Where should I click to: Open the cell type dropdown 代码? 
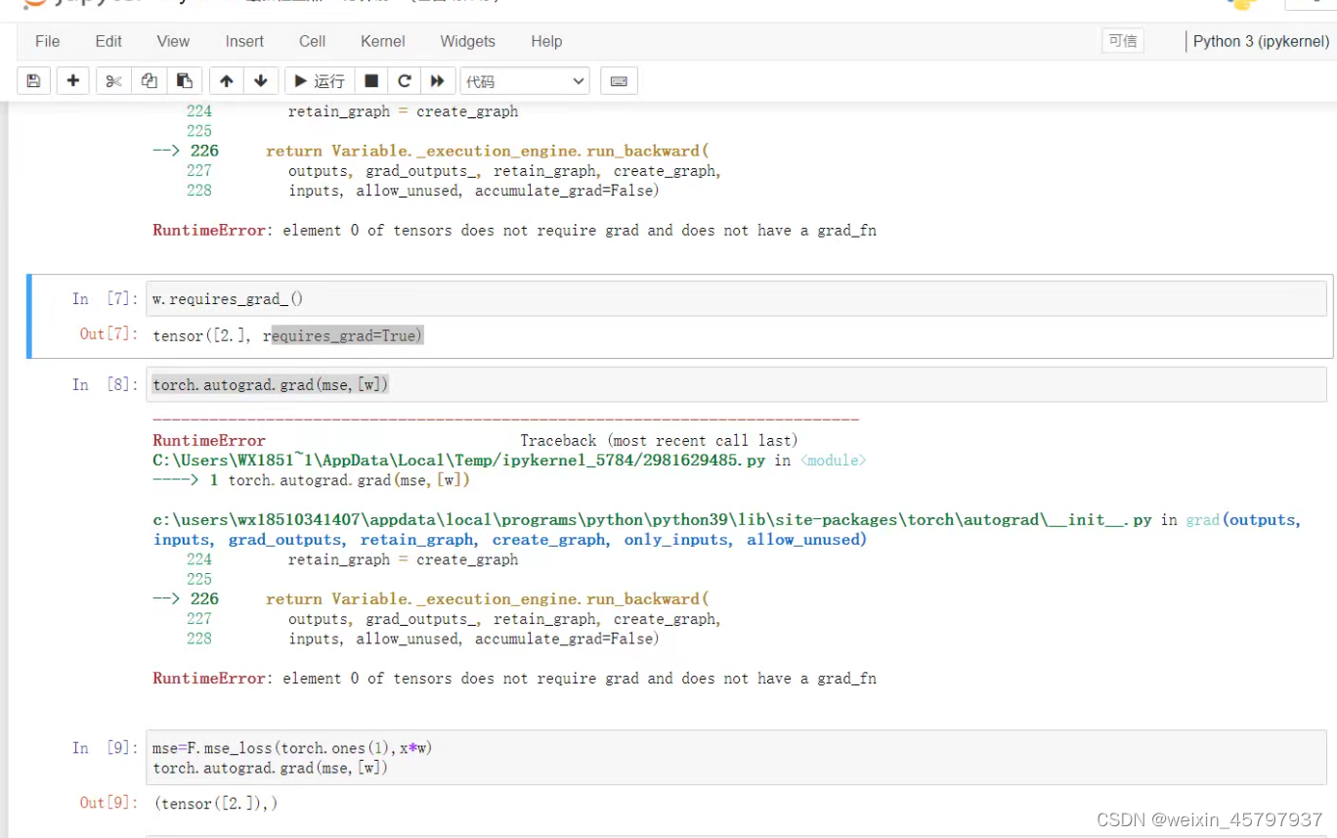[525, 81]
